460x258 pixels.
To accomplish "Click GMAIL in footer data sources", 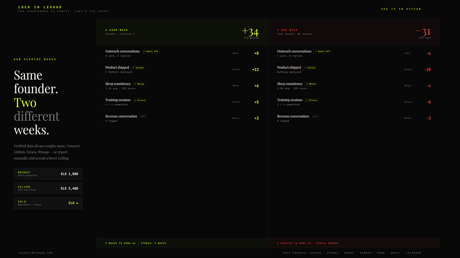I will [x=395, y=253].
